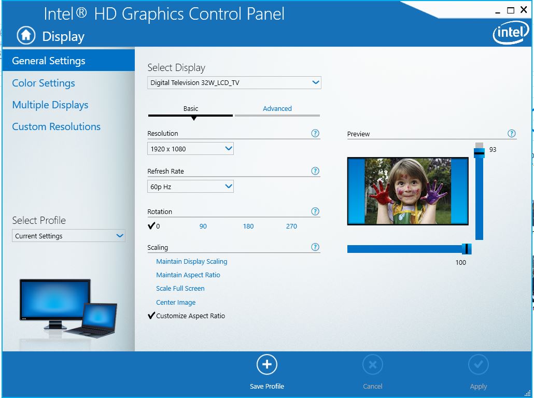Open Resolution help tooltip icon
Screen dimensions: 534x398
click(x=315, y=133)
